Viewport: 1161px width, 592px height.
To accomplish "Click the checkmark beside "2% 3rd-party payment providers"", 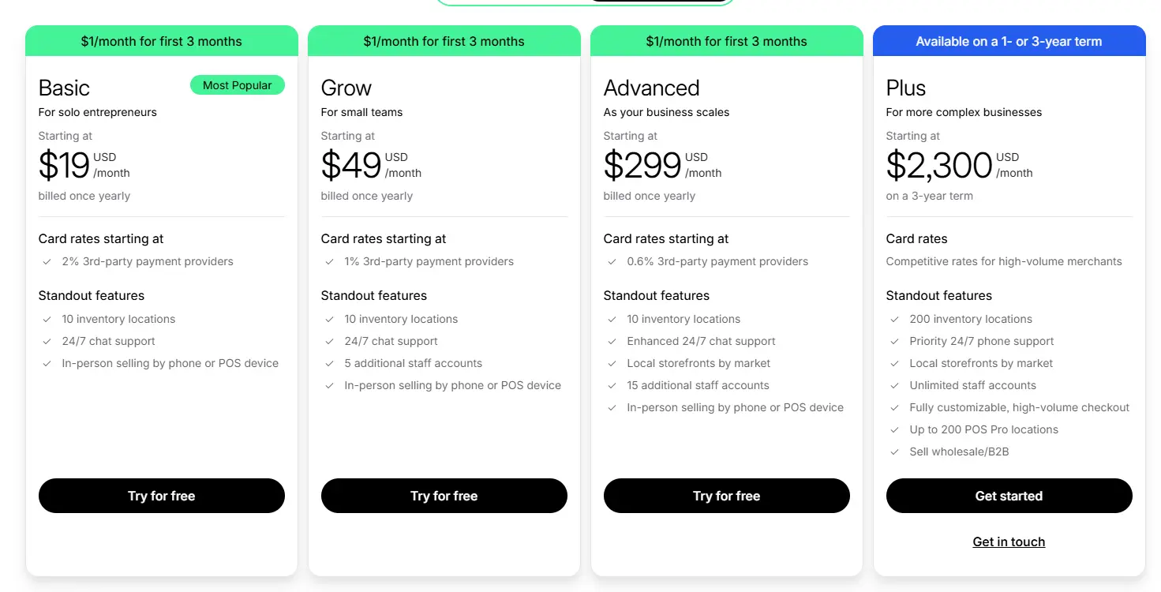I will [49, 261].
